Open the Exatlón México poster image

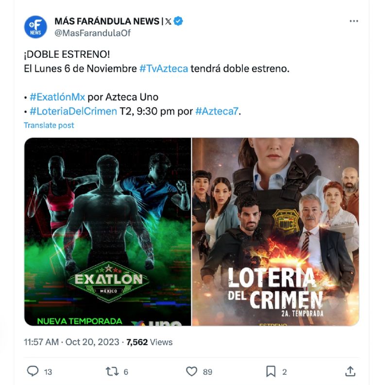[x=107, y=232]
